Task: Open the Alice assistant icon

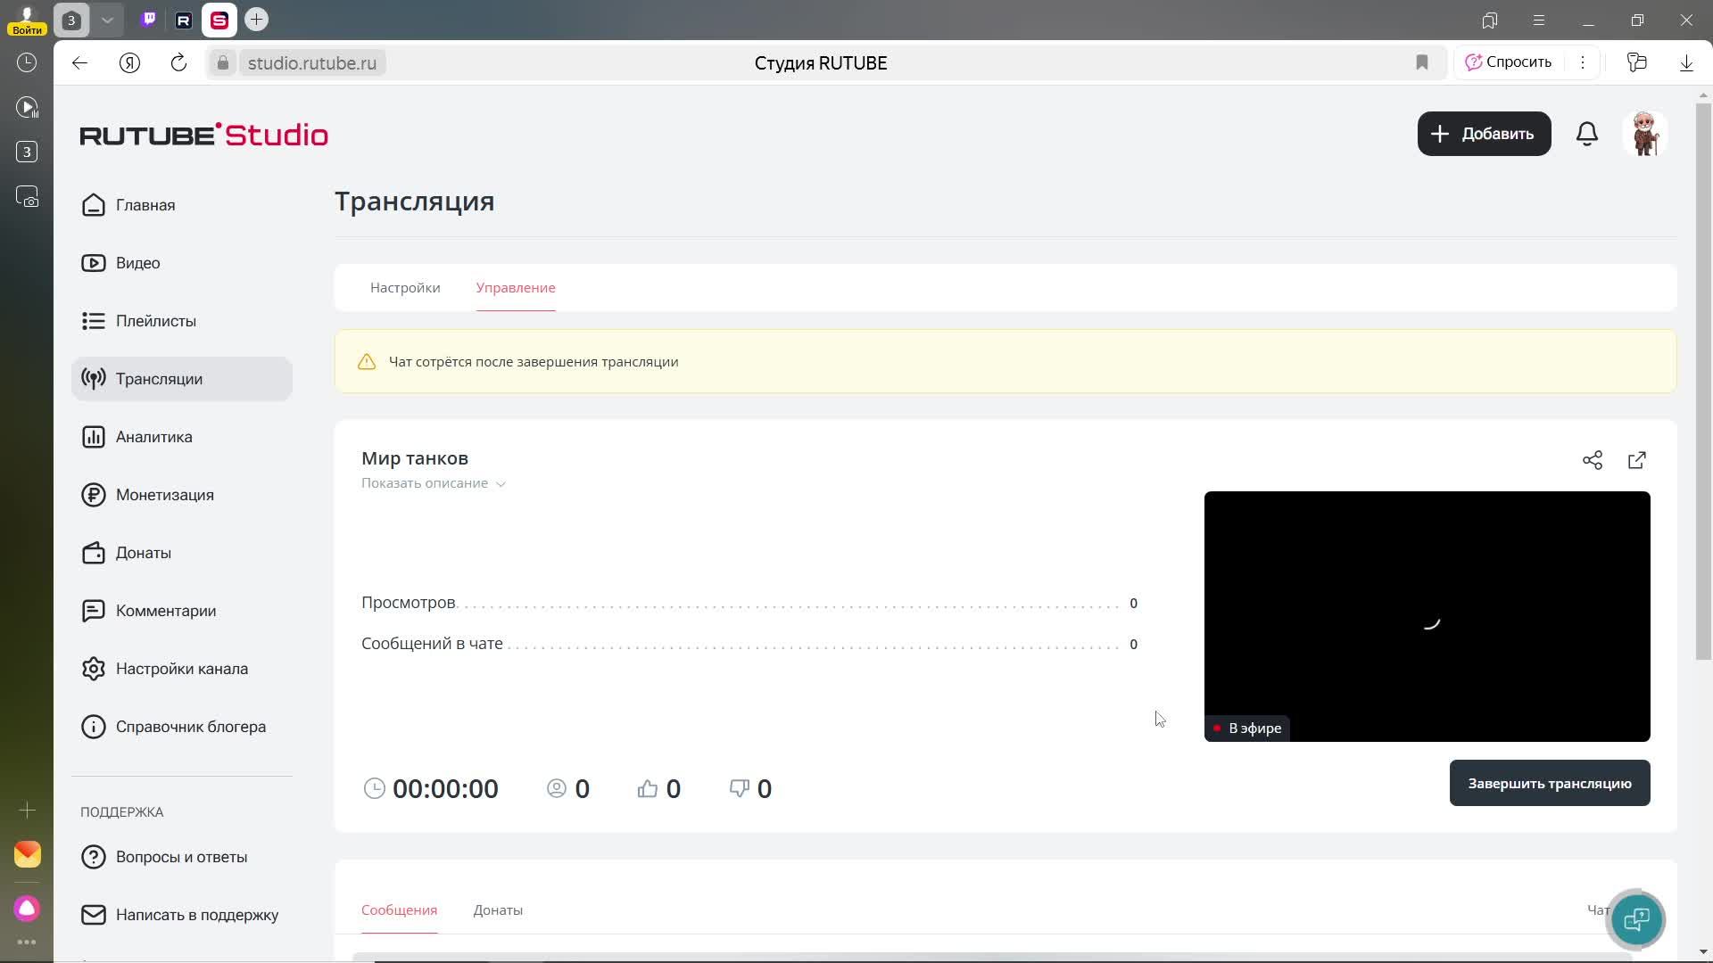Action: tap(27, 909)
